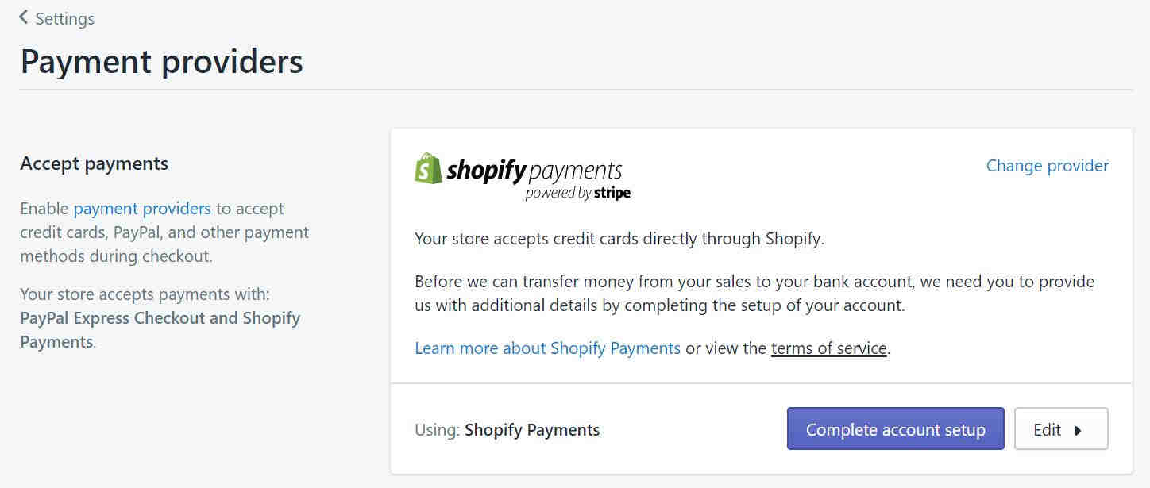View the underlined terms of service link
Screen dimensions: 1150x488
[828, 348]
